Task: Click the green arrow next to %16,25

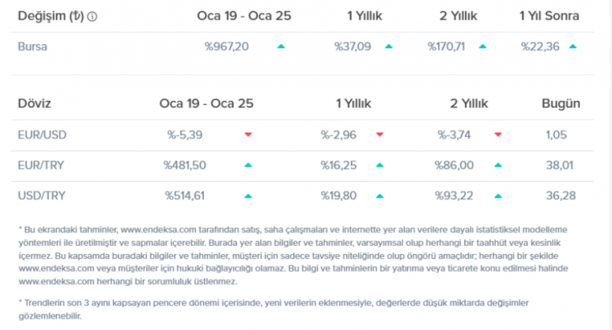Action: click(x=379, y=165)
